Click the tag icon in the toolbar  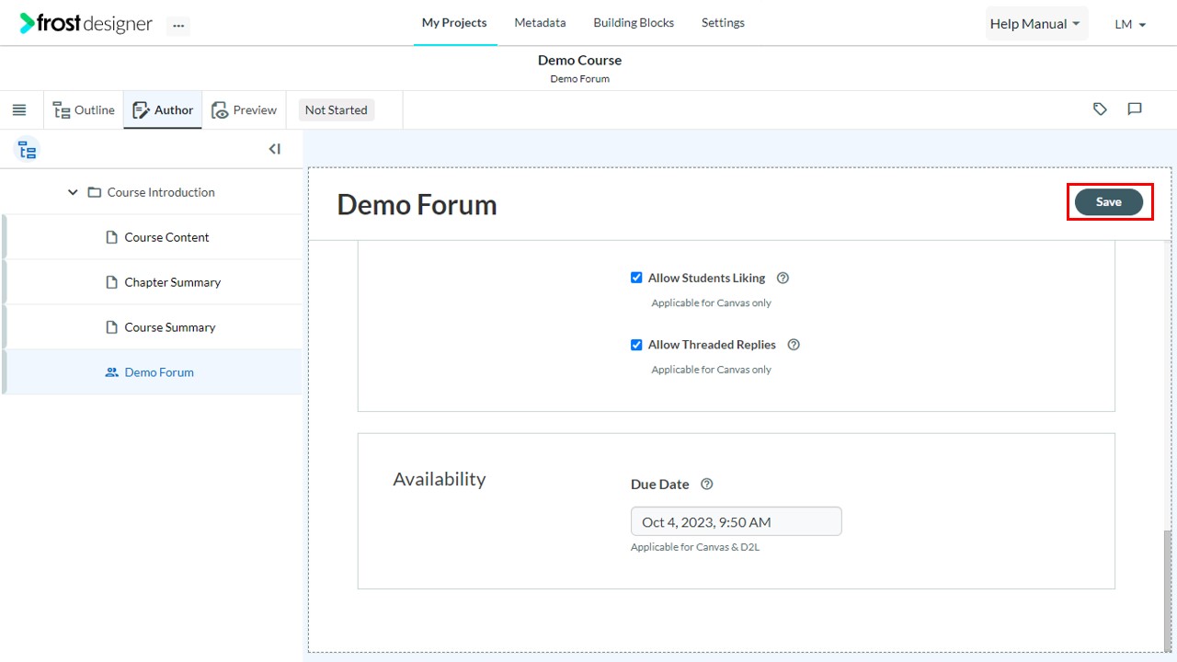pyautogui.click(x=1100, y=109)
